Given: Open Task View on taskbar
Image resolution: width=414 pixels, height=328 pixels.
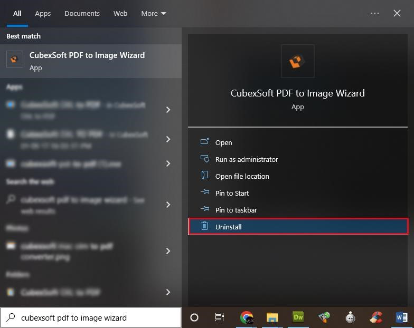Looking at the screenshot, I should 220,317.
